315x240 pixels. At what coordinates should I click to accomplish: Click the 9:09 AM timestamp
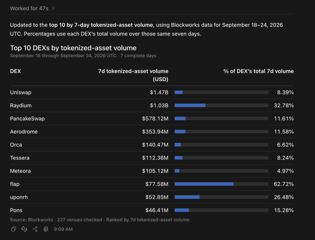pyautogui.click(x=63, y=229)
